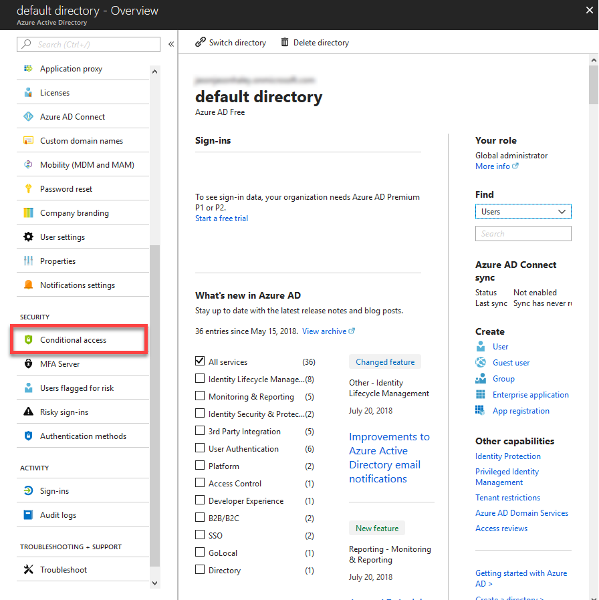Viewport: 599px width, 600px height.
Task: Open Audit logs menu item
Action: pos(83,514)
